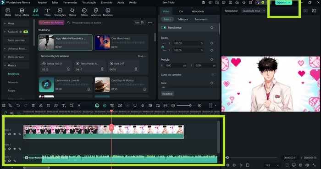Adjust preview volume with speaker icon
The height and width of the screenshot is (169, 321).
click(307, 165)
